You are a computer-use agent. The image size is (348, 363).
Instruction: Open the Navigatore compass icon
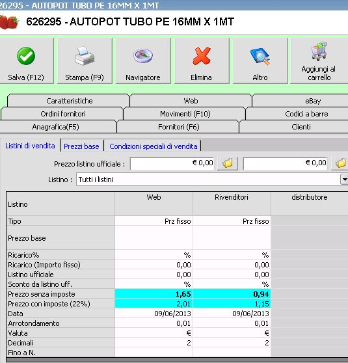[143, 56]
